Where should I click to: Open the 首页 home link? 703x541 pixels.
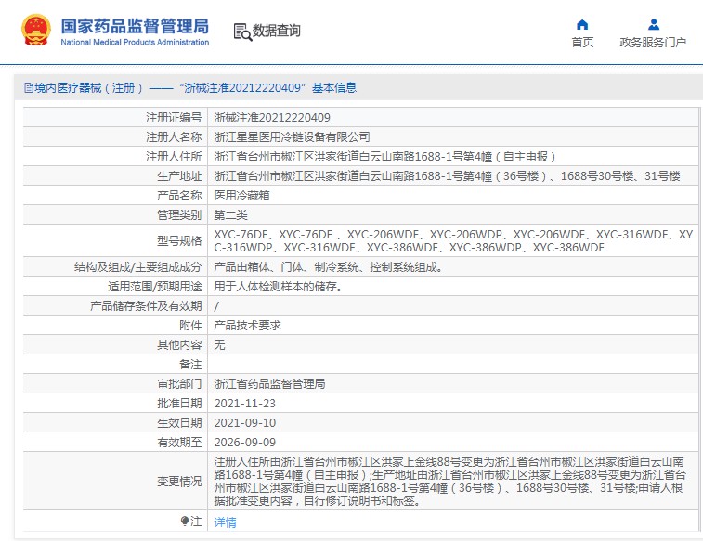(582, 43)
